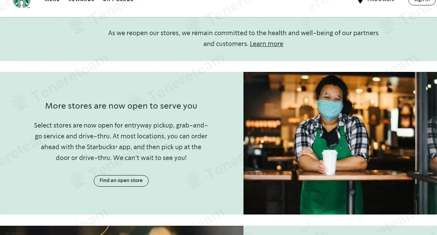The image size is (437, 235).
Task: Click the 'Select stores are now open' paragraph
Action: tap(121, 141)
